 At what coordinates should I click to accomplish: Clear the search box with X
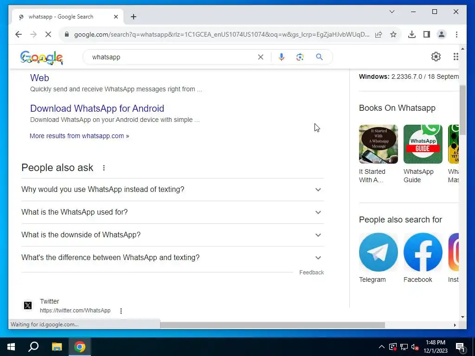261,57
